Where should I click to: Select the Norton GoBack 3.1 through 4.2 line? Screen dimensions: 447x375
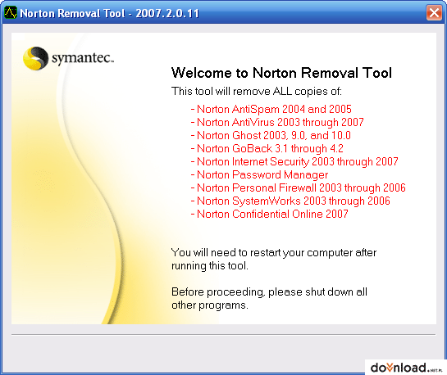267,148
